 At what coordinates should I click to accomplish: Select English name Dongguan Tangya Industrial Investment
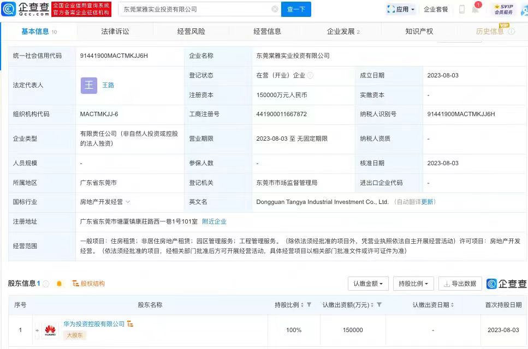coord(322,202)
